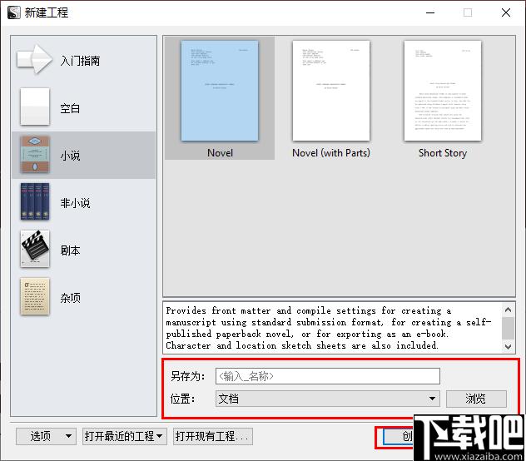Click the Scrivener logo in title bar

pos(13,12)
